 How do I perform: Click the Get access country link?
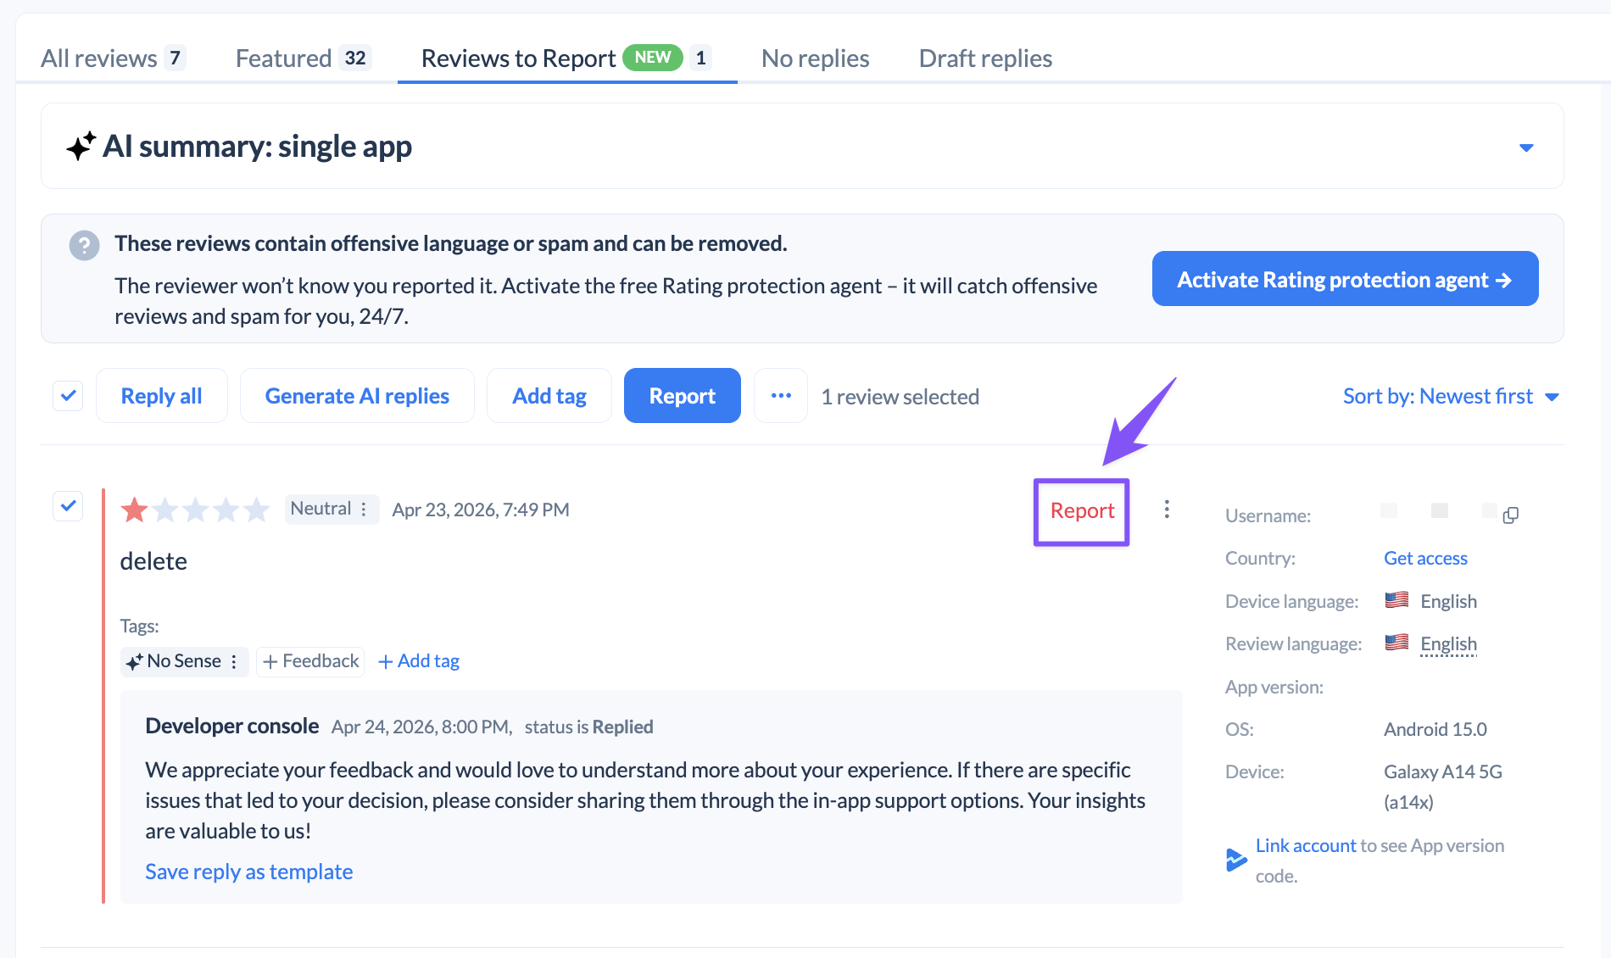[1425, 558]
